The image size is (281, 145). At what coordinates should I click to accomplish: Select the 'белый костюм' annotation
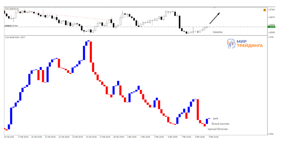[x=220, y=124]
